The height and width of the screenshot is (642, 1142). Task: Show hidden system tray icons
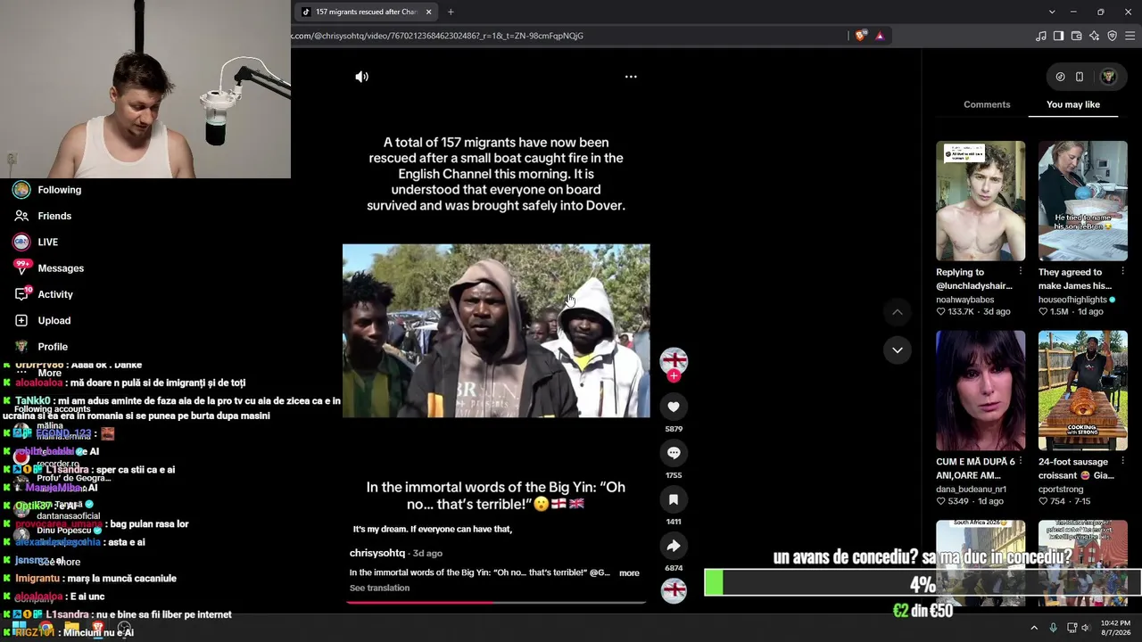[x=1034, y=628]
